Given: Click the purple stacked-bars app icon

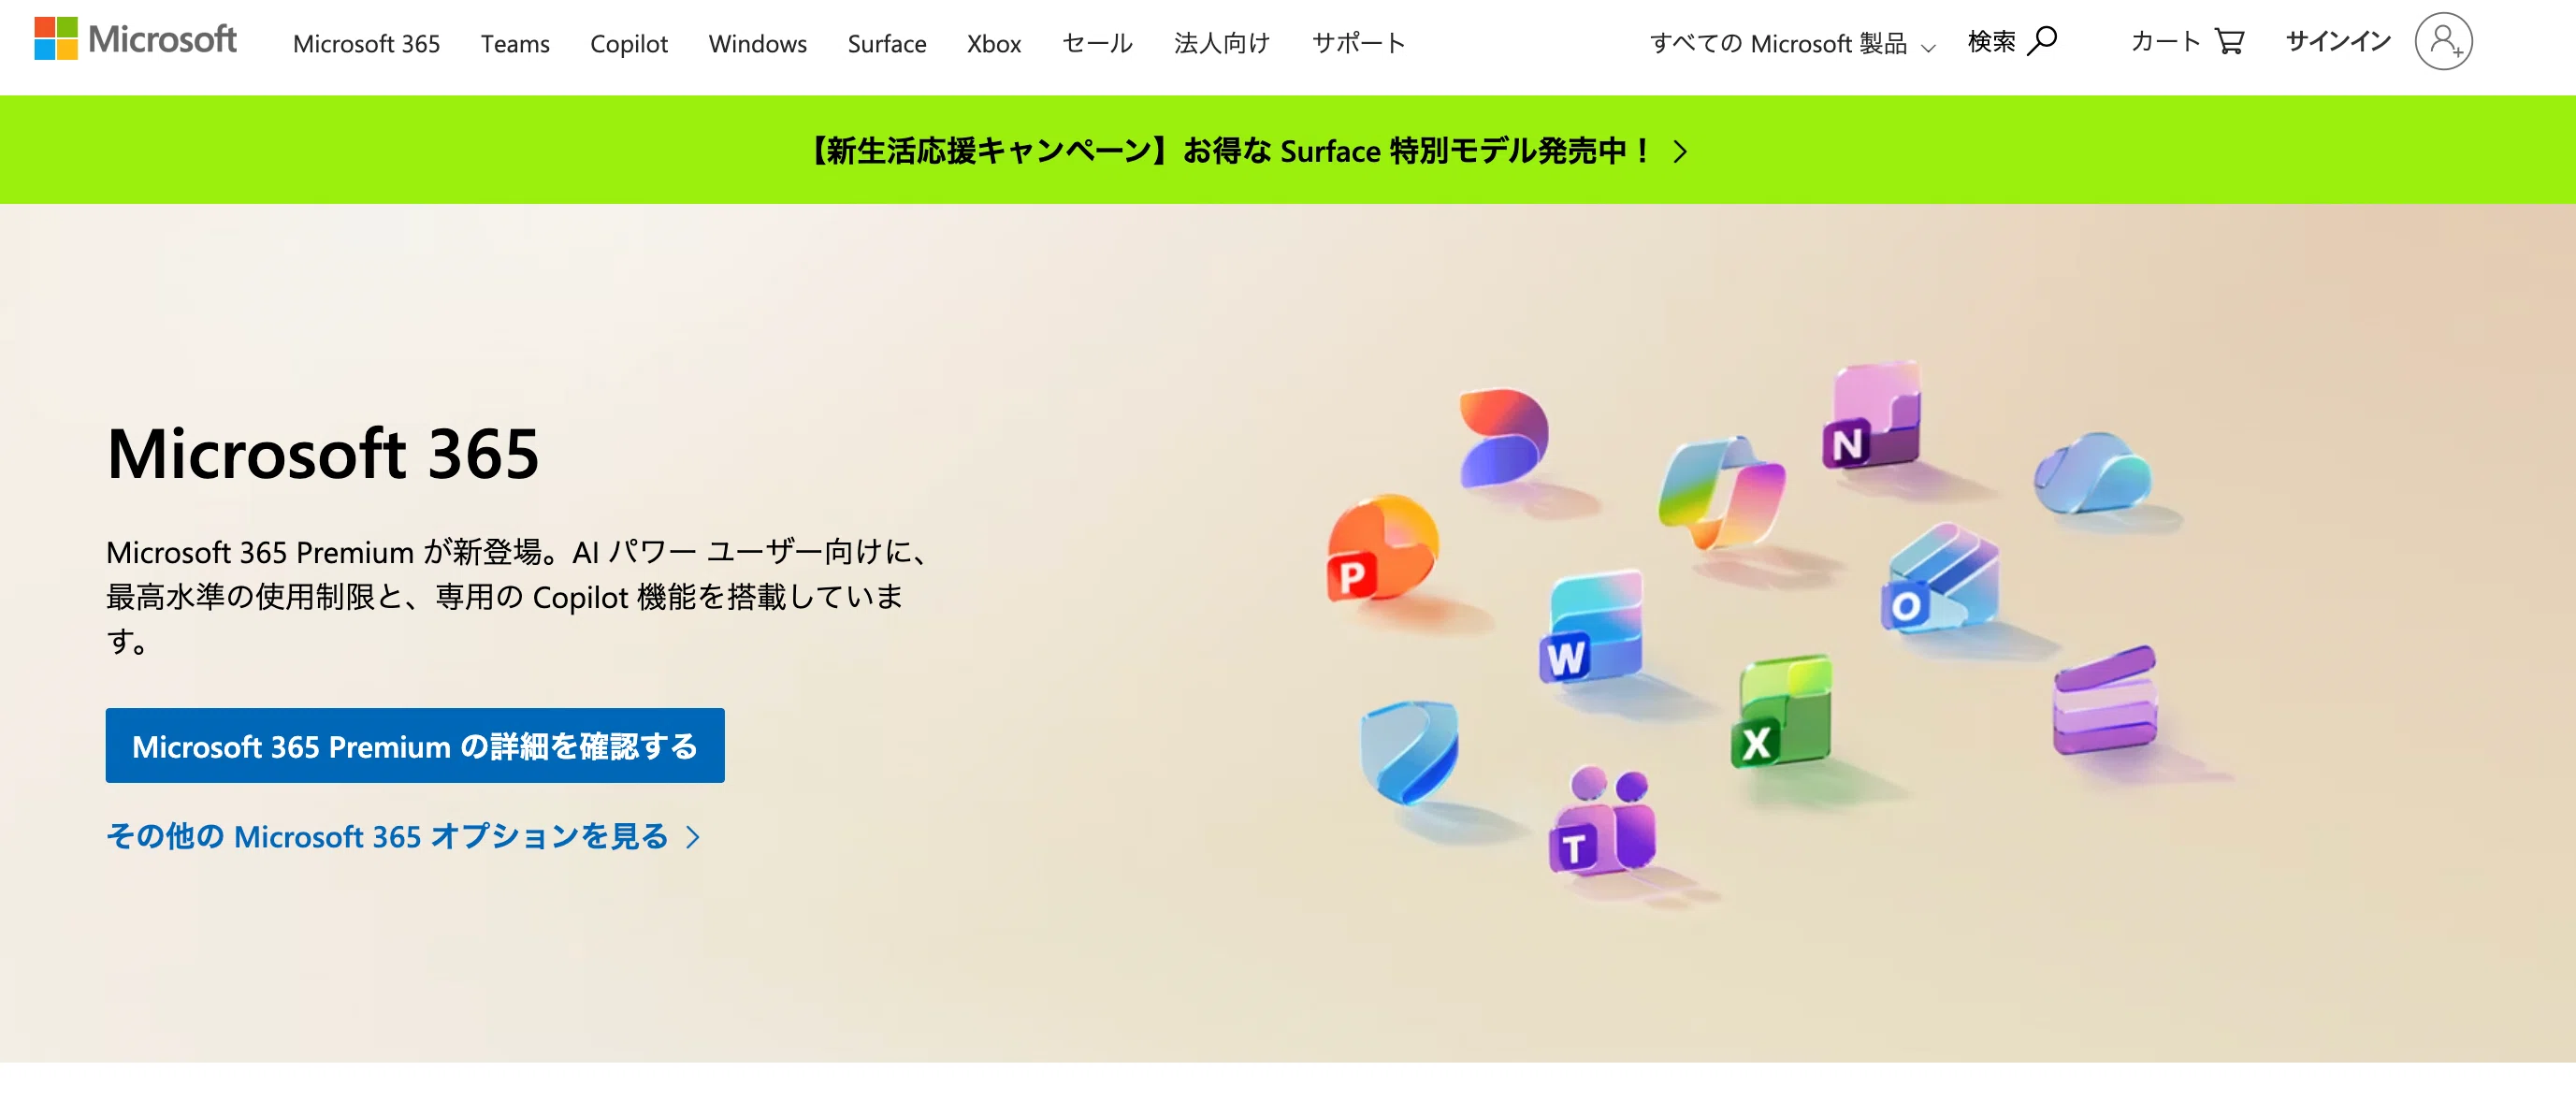Looking at the screenshot, I should [2104, 701].
